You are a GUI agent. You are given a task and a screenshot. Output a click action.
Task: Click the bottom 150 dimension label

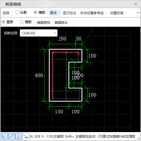tap(59, 111)
